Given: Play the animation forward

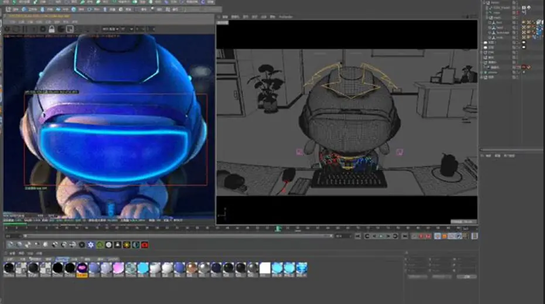Looking at the screenshot, I should point(381,236).
